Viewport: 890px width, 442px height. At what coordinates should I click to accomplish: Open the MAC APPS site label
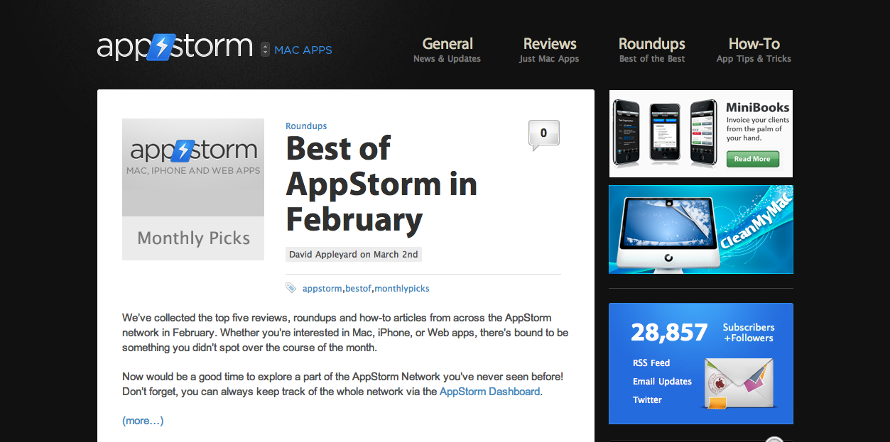303,50
